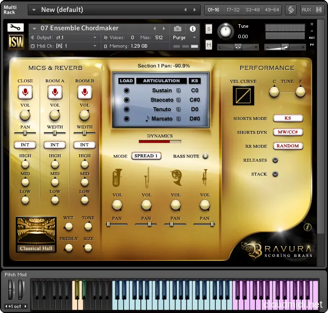Switch to the 33-48 channel tab
Viewport: 328px width, 313px height.
click(252, 9)
